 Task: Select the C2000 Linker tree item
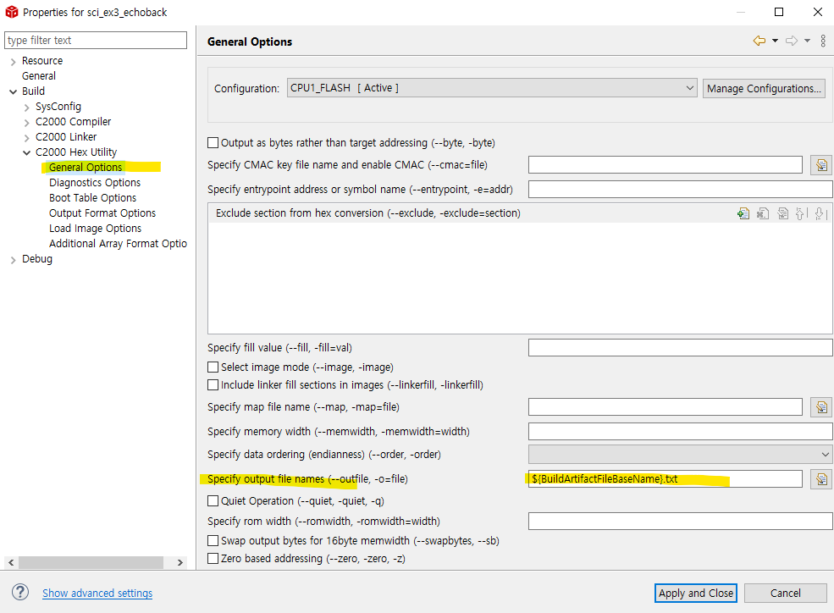click(66, 137)
